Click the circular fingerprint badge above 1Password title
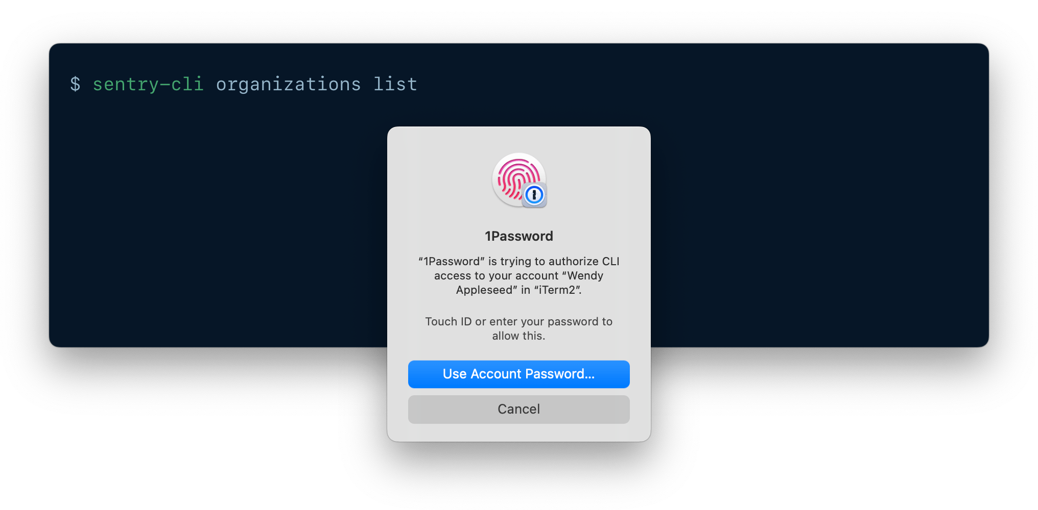This screenshot has height=510, width=1038. (x=518, y=180)
